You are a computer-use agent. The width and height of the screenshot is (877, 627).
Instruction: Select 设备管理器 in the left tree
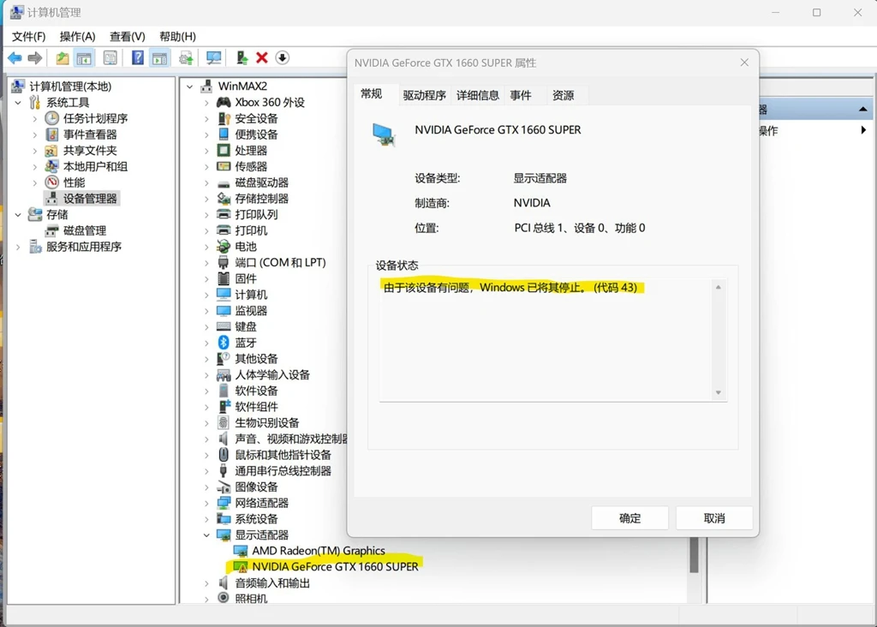(x=89, y=199)
